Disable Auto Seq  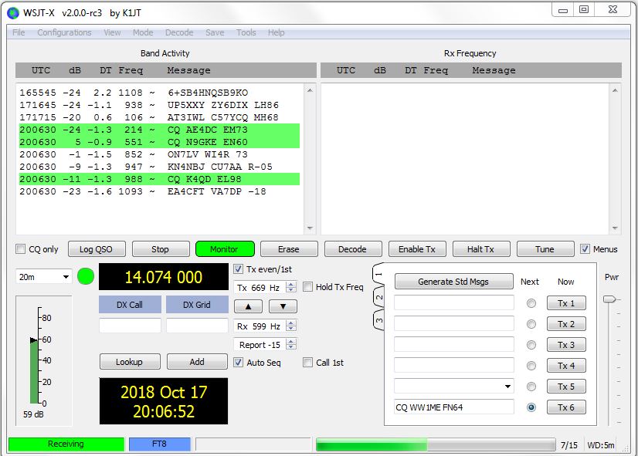click(x=238, y=362)
